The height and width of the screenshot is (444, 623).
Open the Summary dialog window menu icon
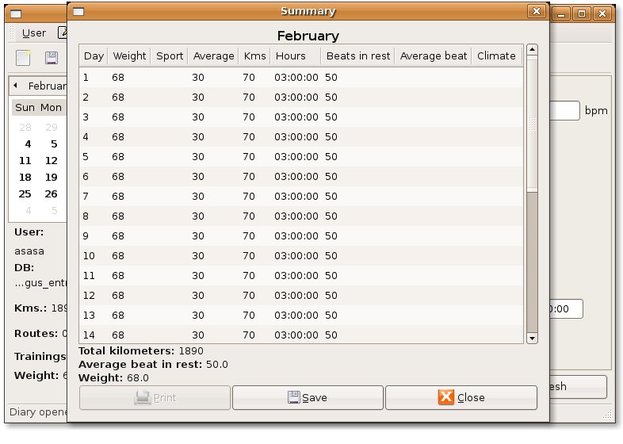78,12
